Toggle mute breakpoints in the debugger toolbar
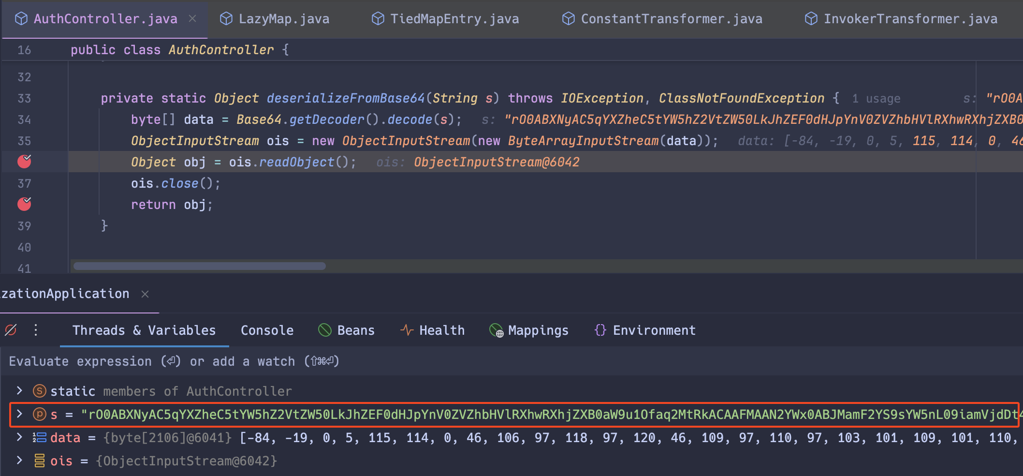Image resolution: width=1023 pixels, height=476 pixels. [10, 330]
